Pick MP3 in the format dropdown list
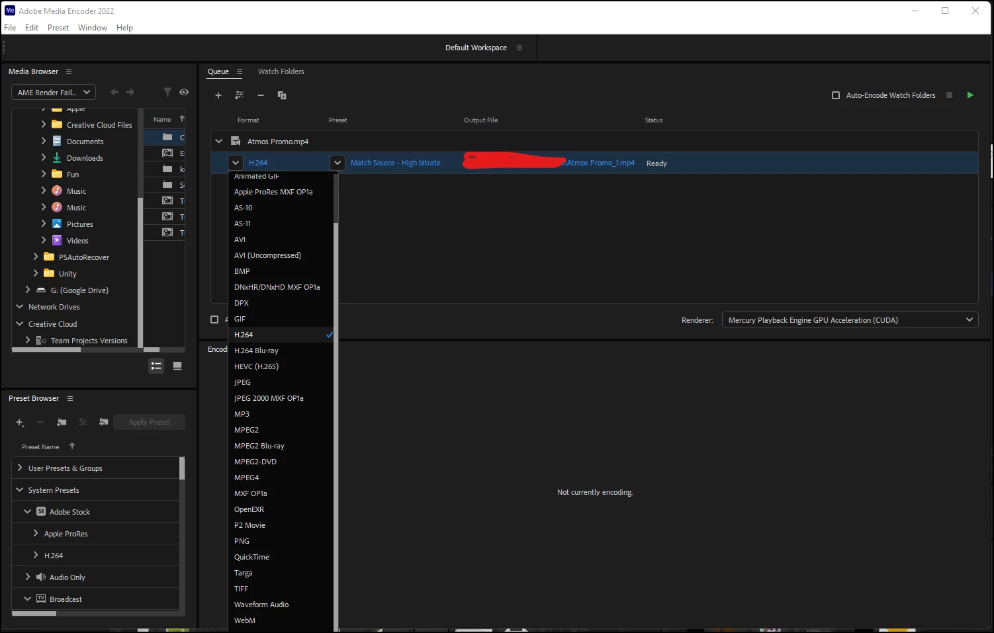 (281, 414)
